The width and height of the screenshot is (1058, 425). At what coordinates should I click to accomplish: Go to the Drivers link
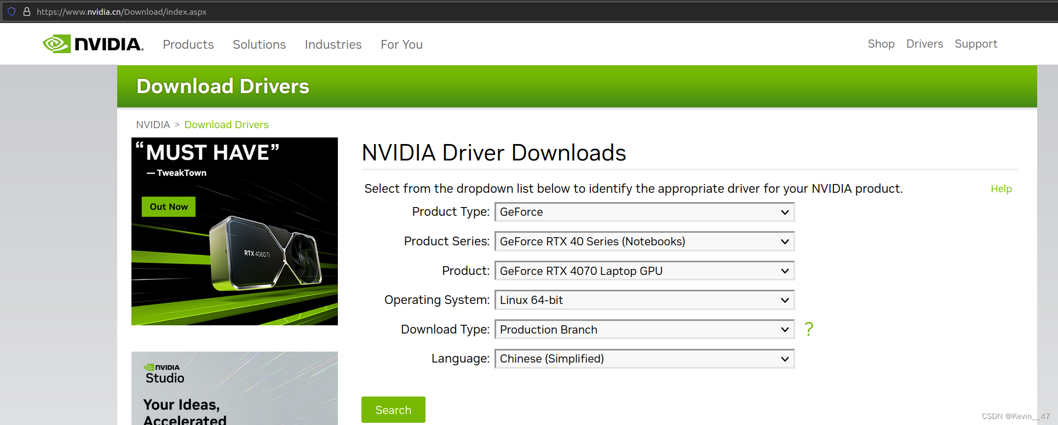coord(924,44)
